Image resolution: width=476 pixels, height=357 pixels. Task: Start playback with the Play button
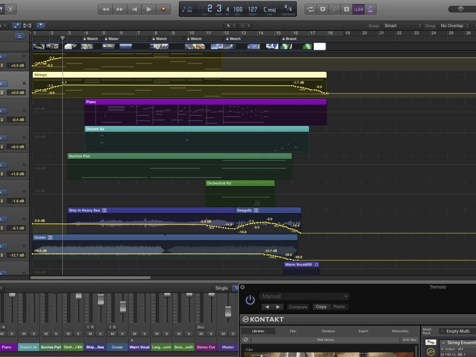coord(149,10)
